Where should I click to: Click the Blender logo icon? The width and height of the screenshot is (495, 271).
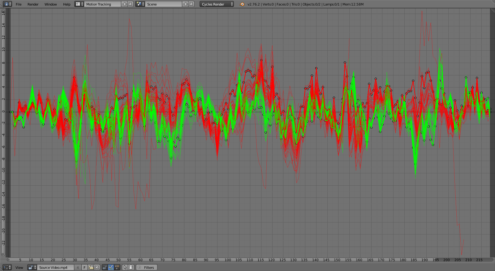[x=242, y=4]
